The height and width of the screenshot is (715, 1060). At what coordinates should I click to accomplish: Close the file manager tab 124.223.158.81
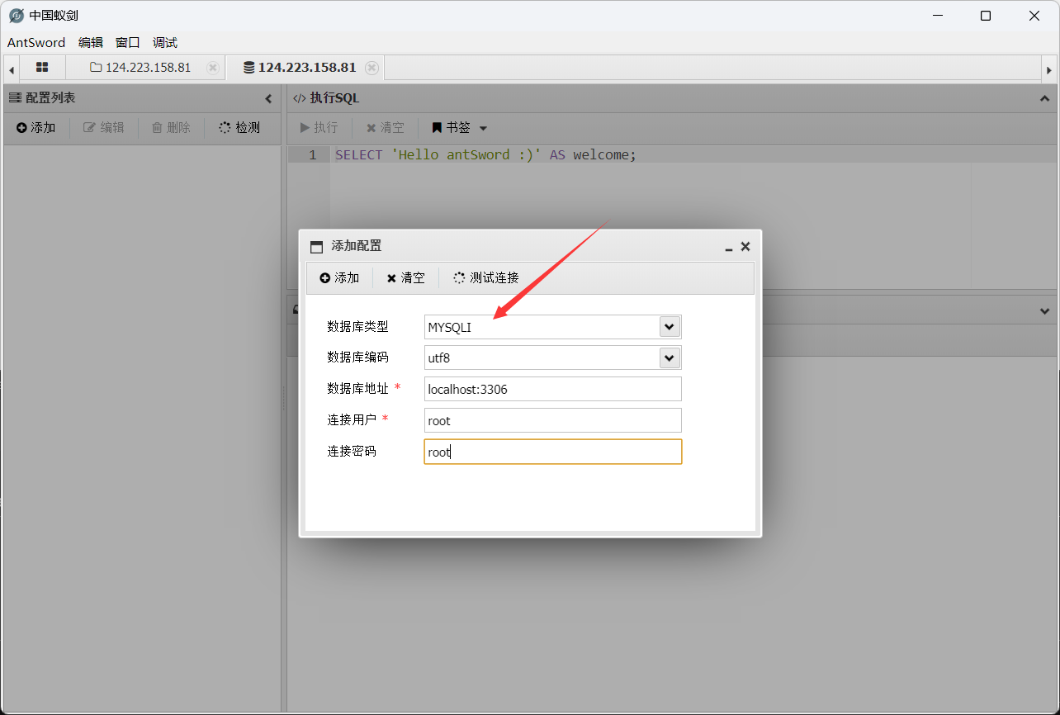click(x=213, y=68)
